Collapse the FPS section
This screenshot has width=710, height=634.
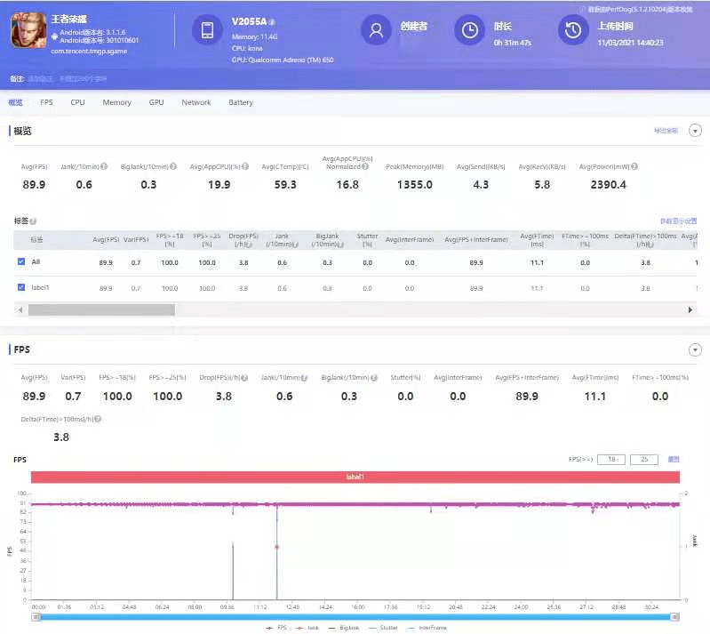[x=695, y=349]
